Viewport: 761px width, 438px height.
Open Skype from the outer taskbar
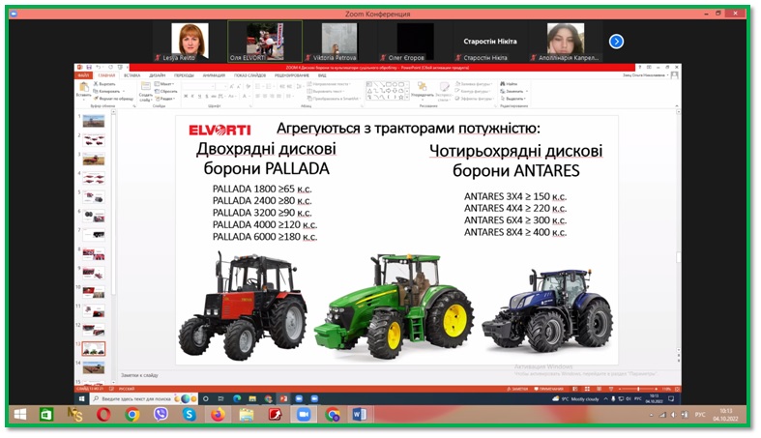[x=190, y=415]
